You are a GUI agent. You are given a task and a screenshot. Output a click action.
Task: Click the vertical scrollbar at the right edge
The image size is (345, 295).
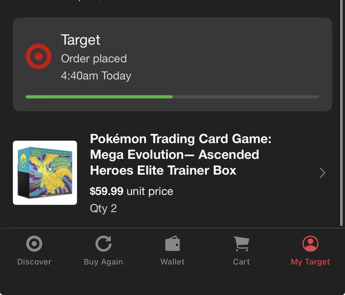coord(341,113)
